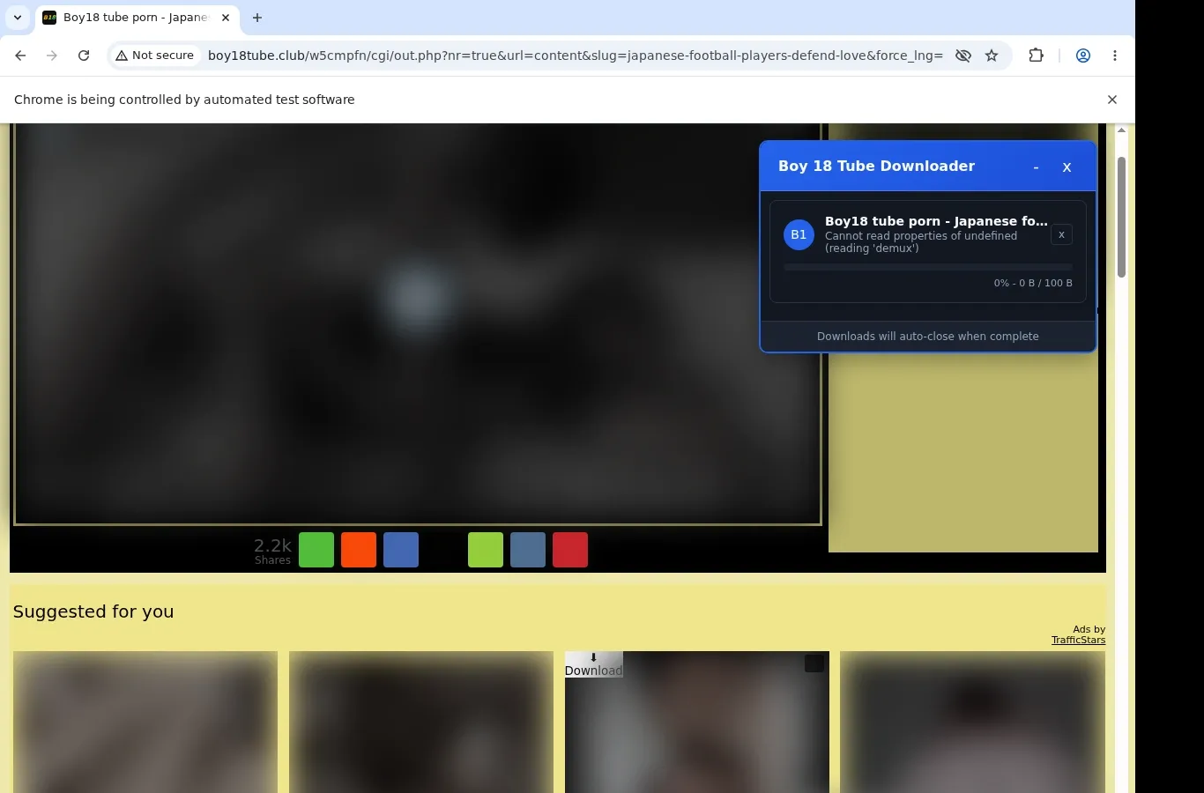Image resolution: width=1204 pixels, height=793 pixels.
Task: Open the Chrome three-dot menu
Action: (1115, 56)
